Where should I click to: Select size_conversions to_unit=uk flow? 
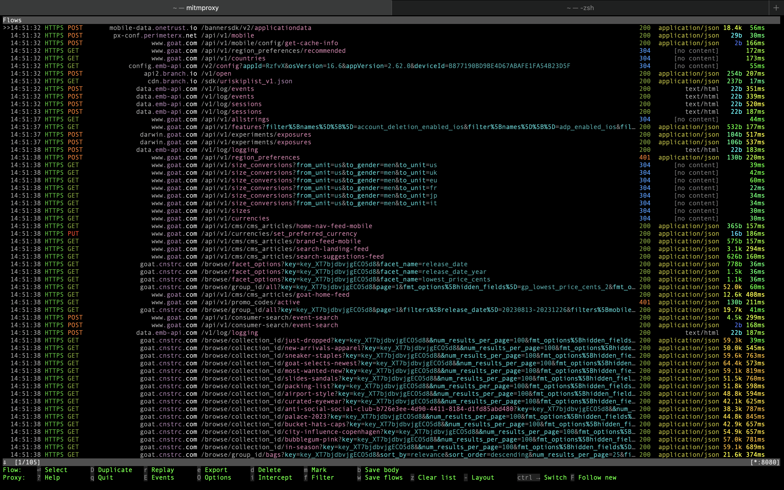coord(391,172)
